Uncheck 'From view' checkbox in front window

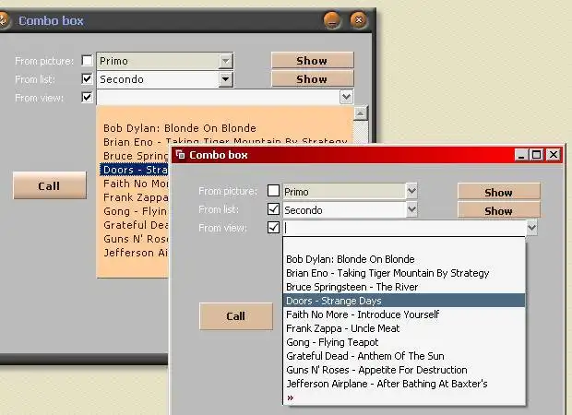(273, 227)
